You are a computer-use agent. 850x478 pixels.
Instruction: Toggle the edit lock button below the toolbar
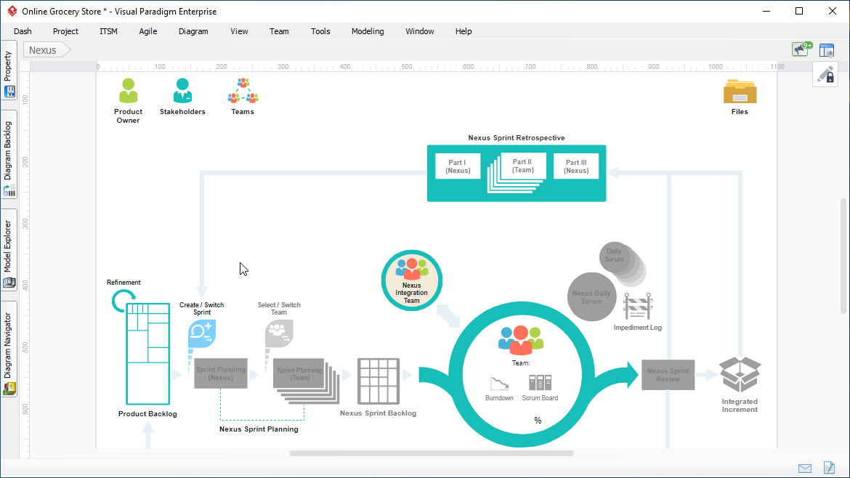click(825, 74)
